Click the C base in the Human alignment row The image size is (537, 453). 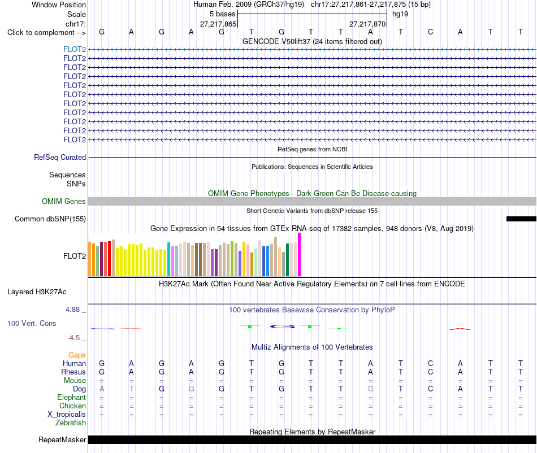[x=431, y=363]
